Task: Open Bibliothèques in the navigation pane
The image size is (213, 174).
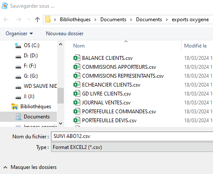Action: point(36,107)
